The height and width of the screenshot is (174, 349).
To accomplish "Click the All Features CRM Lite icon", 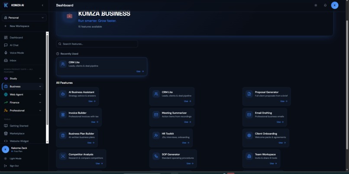I will tap(156, 94).
